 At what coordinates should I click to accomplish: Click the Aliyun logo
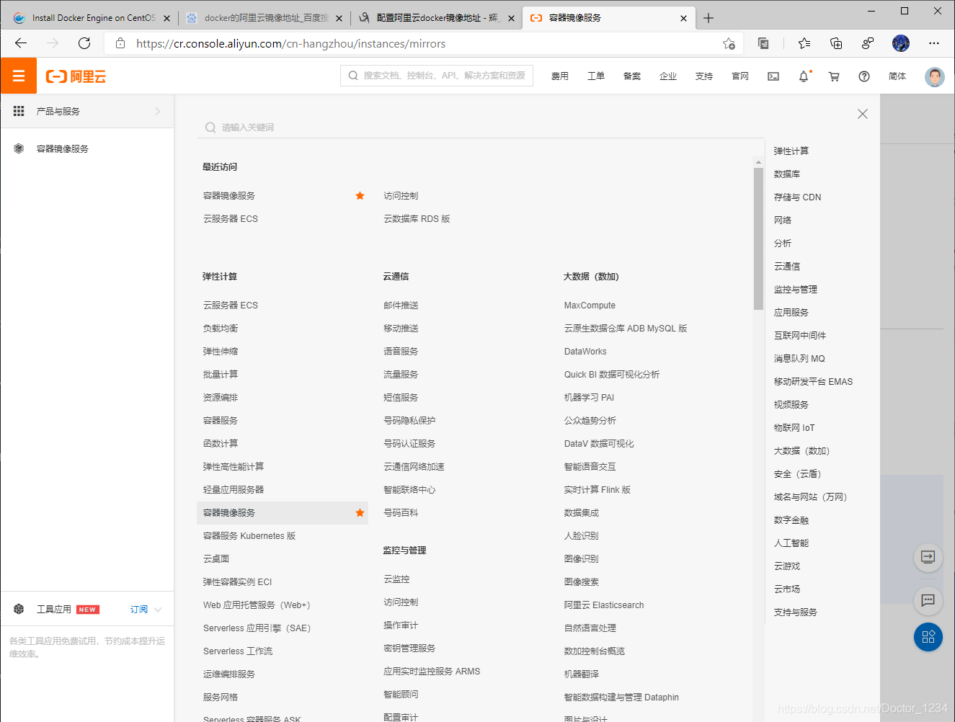point(76,76)
